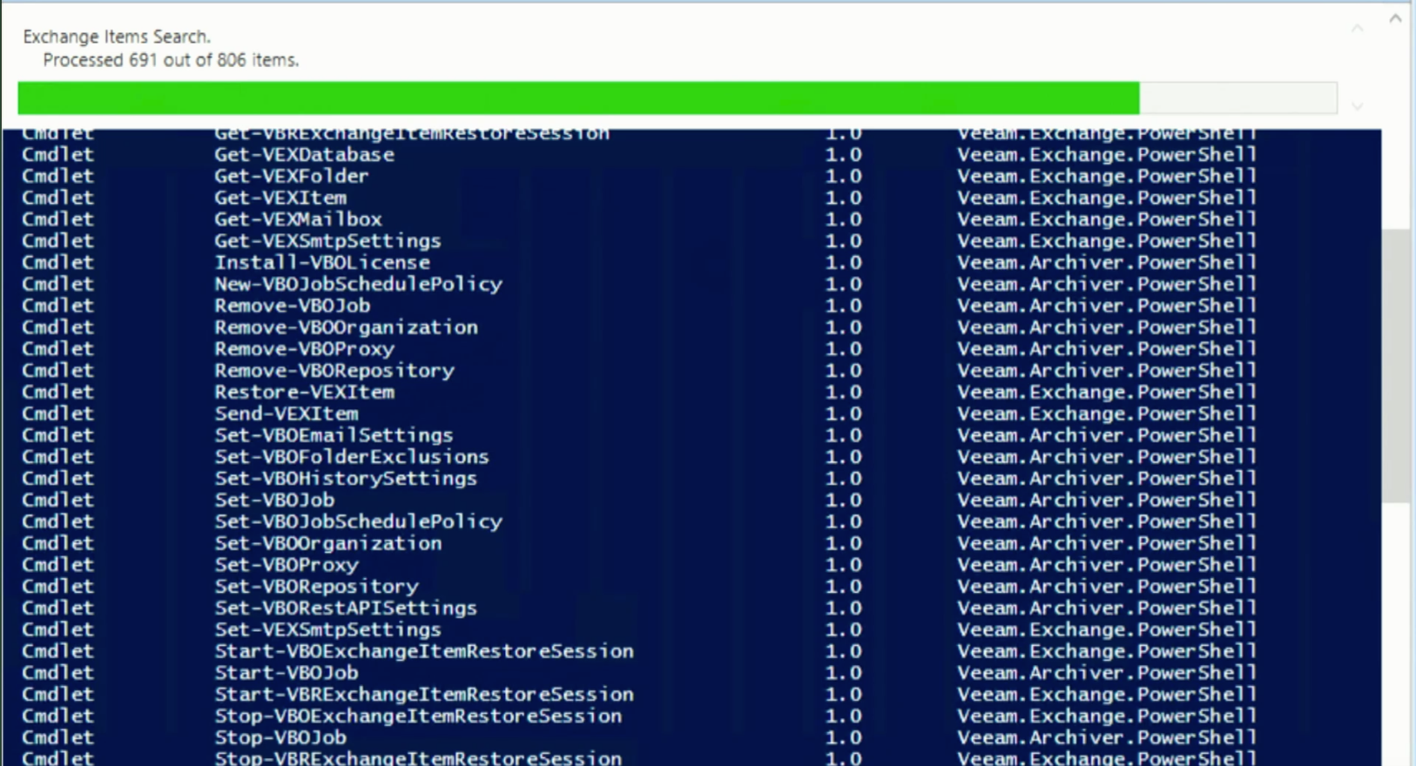Select the Get-VEXSmtpSettings cmdlet name
Screen dimensions: 1416x766
click(x=327, y=241)
